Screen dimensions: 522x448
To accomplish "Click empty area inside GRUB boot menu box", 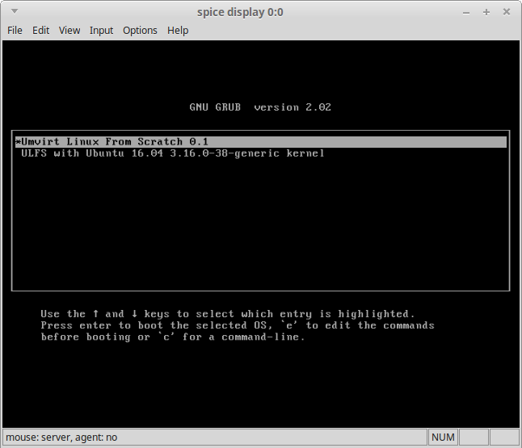I will coord(260,226).
